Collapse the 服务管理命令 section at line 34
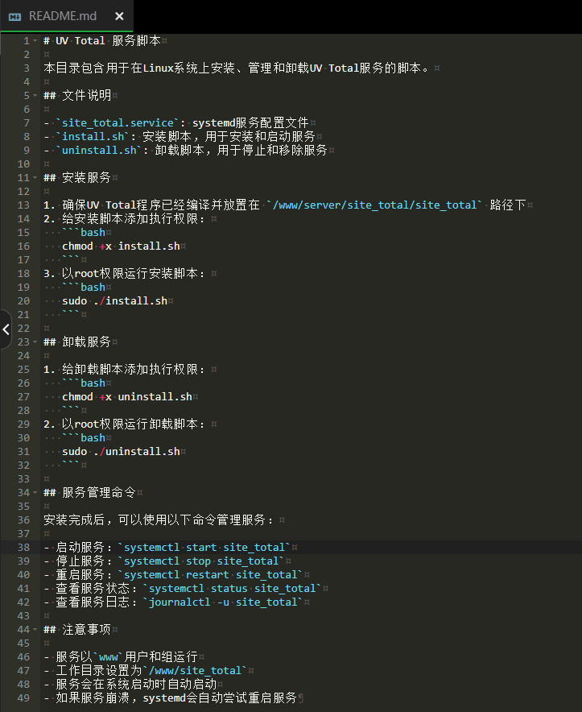Viewport: 582px width, 712px height. pos(36,493)
